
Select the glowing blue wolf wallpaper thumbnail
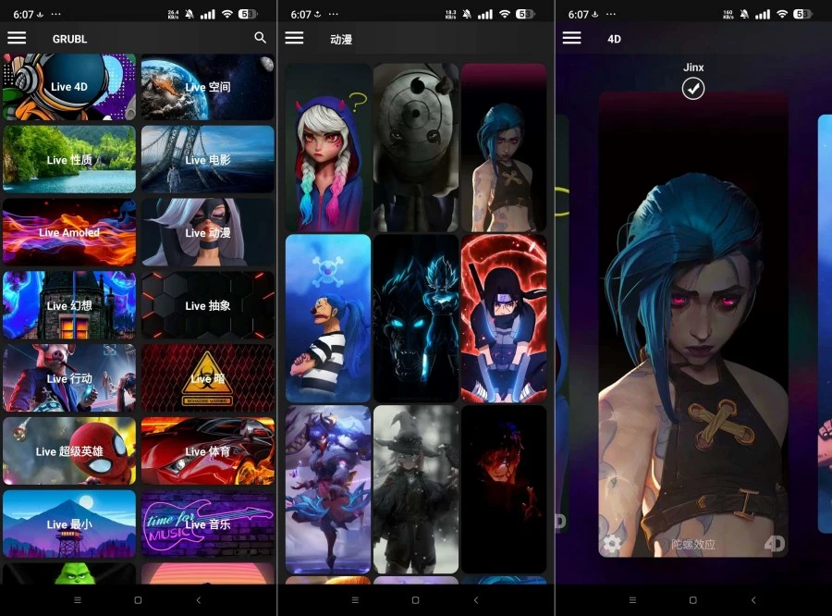point(416,317)
